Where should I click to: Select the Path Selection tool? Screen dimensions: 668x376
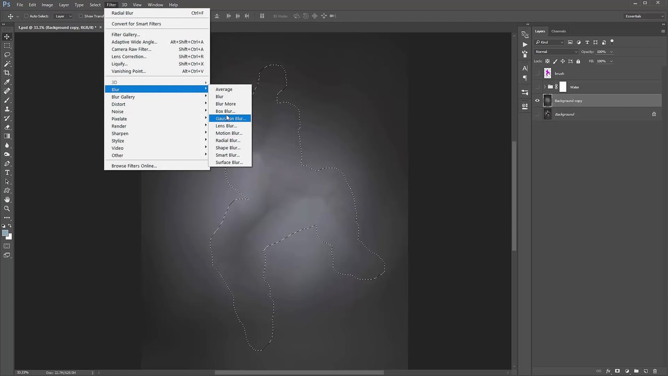(7, 181)
